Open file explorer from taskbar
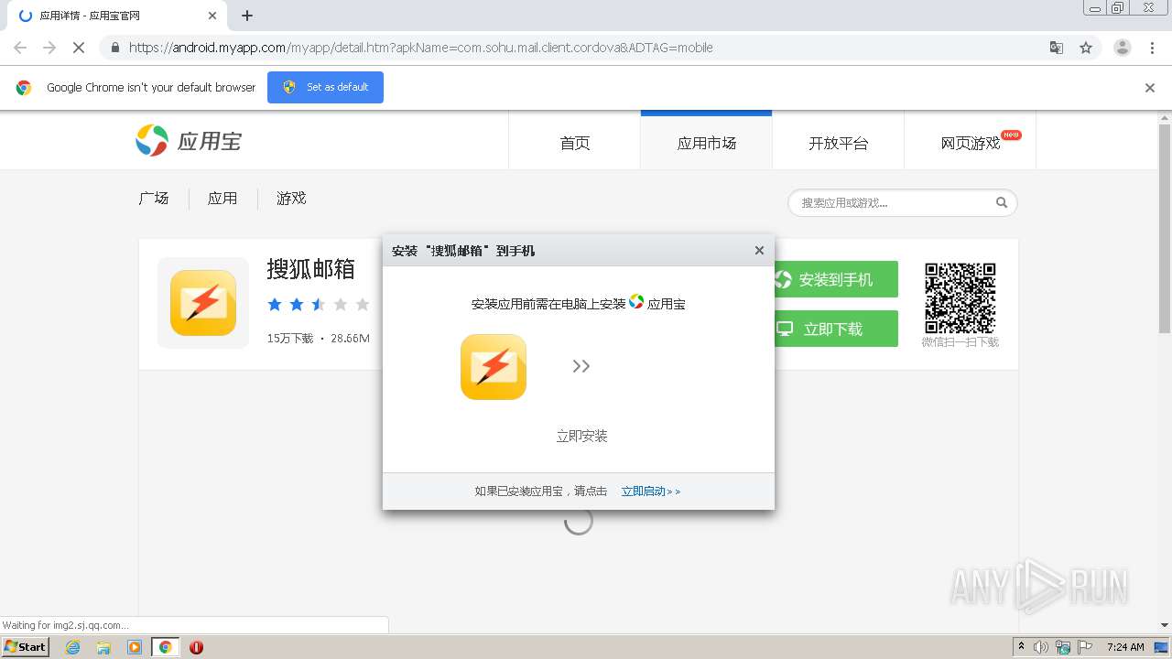 tap(103, 647)
